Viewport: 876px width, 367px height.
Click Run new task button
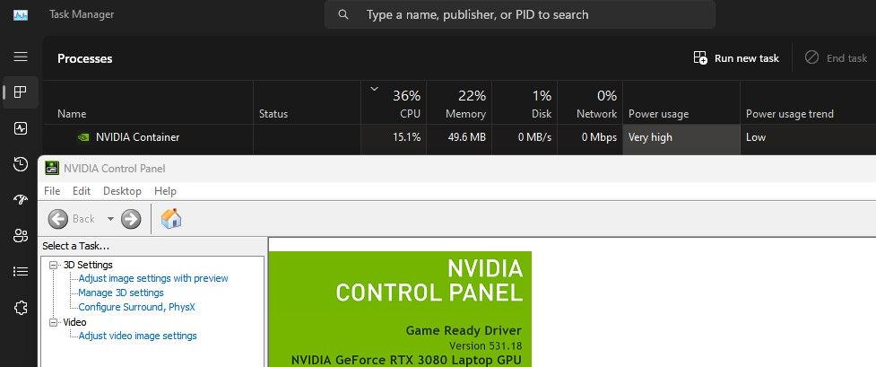[x=736, y=58]
